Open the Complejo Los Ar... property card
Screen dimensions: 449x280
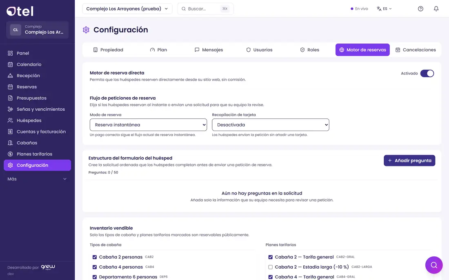pos(37,30)
